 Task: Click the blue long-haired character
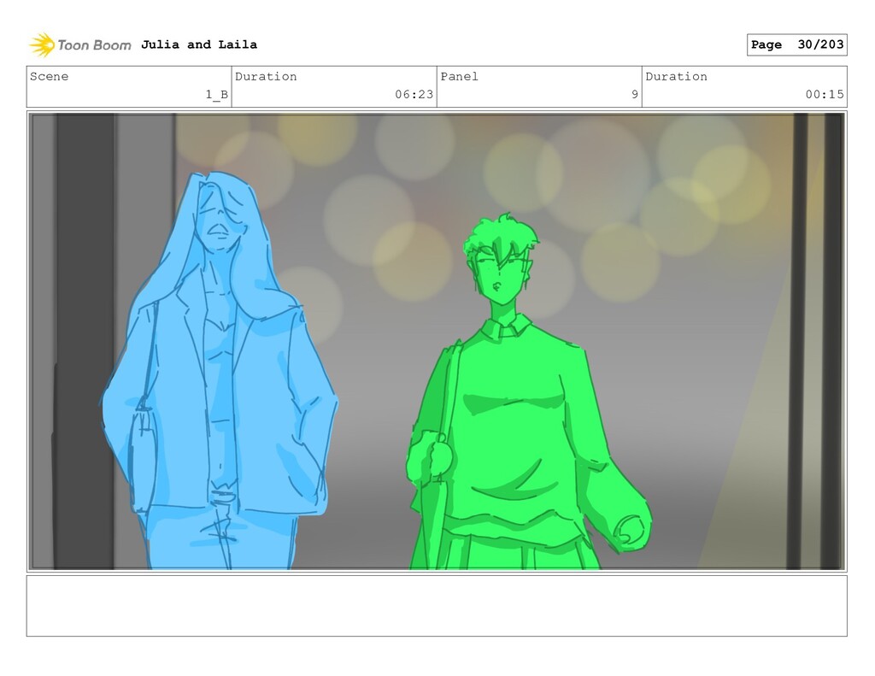pyautogui.click(x=219, y=371)
